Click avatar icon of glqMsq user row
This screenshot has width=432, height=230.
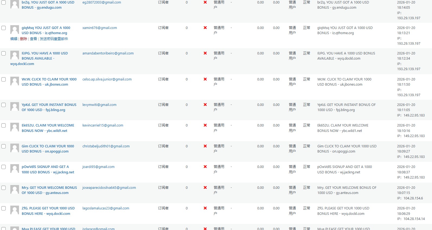click(x=15, y=30)
